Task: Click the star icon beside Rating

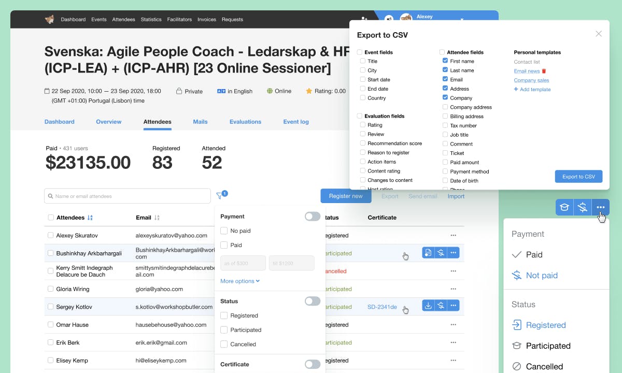Action: [309, 91]
